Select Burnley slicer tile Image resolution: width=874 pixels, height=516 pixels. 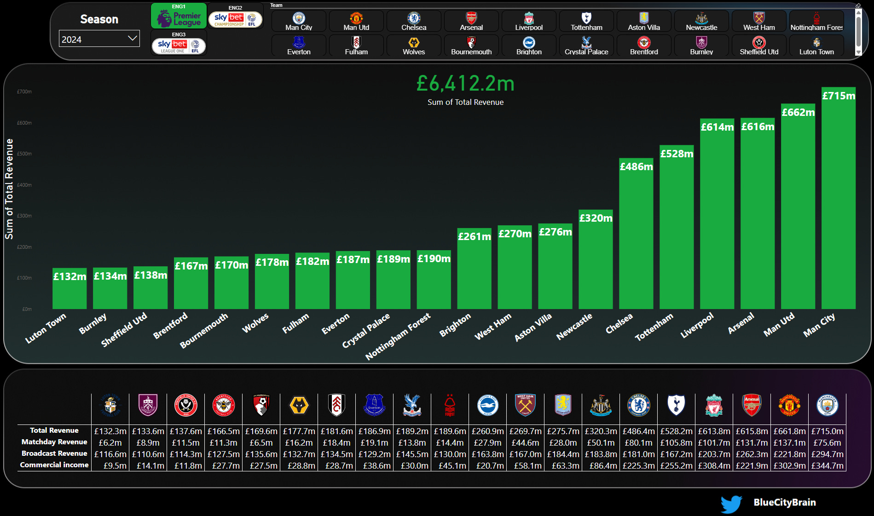(x=701, y=46)
